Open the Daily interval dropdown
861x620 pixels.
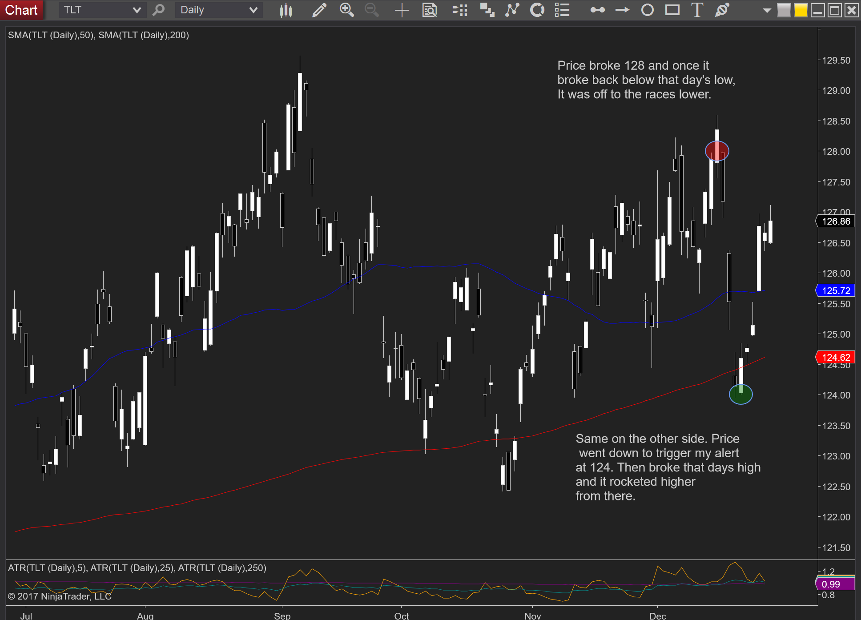(219, 10)
